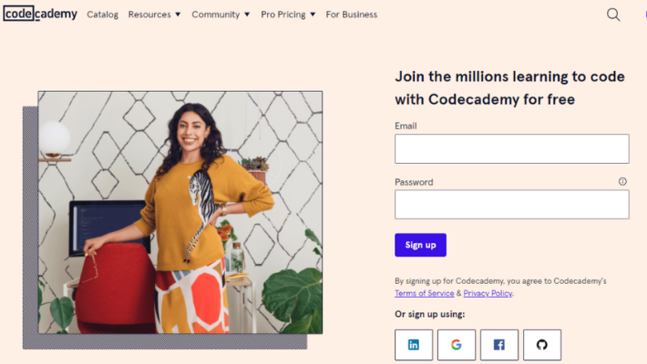The image size is (647, 364).
Task: Open the Terms of Service link
Action: (x=424, y=293)
